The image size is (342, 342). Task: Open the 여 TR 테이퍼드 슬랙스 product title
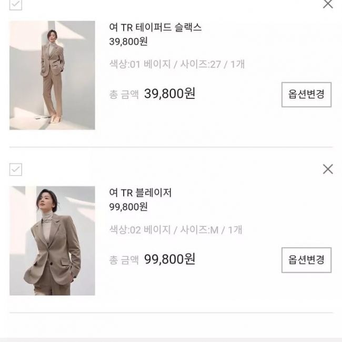(155, 27)
